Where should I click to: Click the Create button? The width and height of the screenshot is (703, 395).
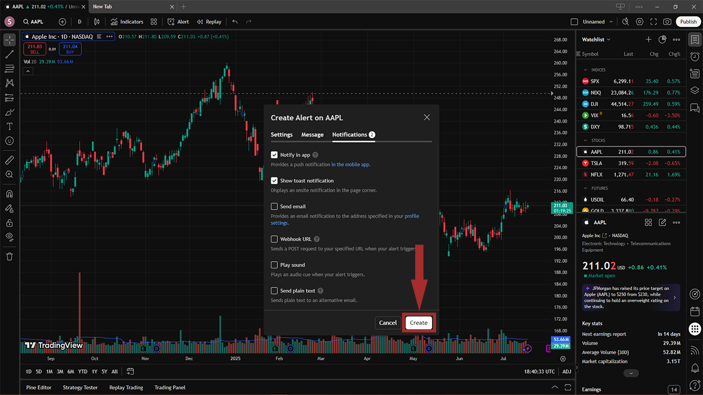click(x=419, y=323)
